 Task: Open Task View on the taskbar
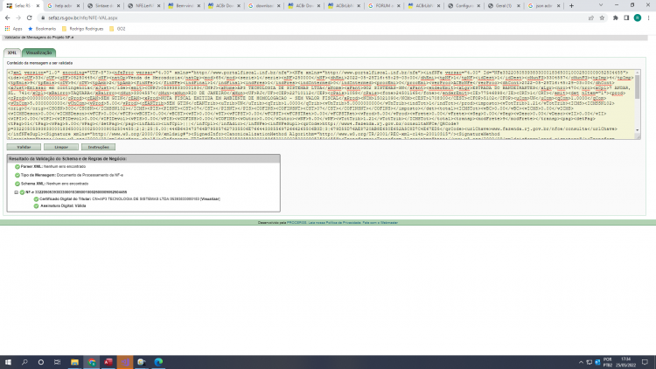pyautogui.click(x=58, y=362)
